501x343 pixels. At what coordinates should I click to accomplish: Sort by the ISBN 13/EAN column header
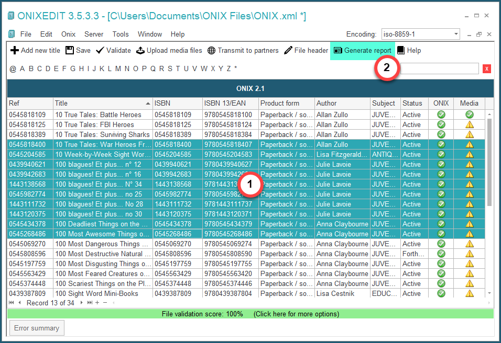pyautogui.click(x=231, y=103)
